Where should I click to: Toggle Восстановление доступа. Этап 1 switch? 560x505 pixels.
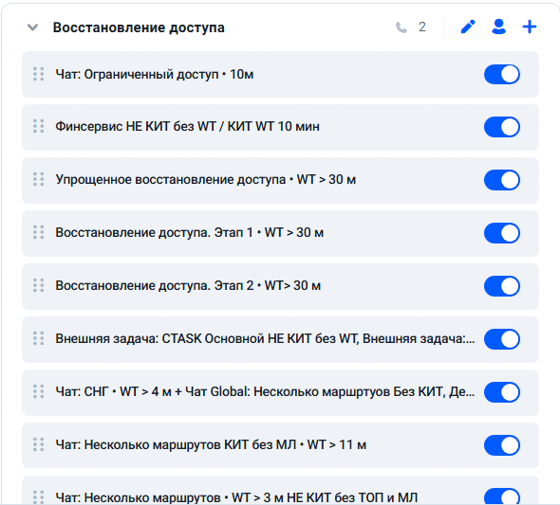[502, 233]
